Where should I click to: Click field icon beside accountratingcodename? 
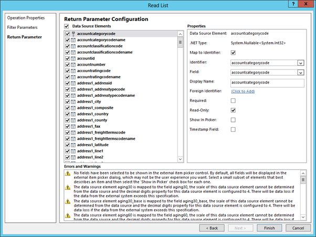point(73,77)
